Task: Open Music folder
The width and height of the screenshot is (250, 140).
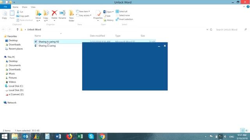Action: (12, 73)
